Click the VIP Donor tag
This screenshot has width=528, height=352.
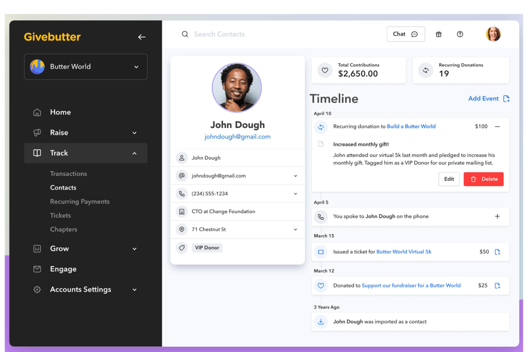point(207,248)
